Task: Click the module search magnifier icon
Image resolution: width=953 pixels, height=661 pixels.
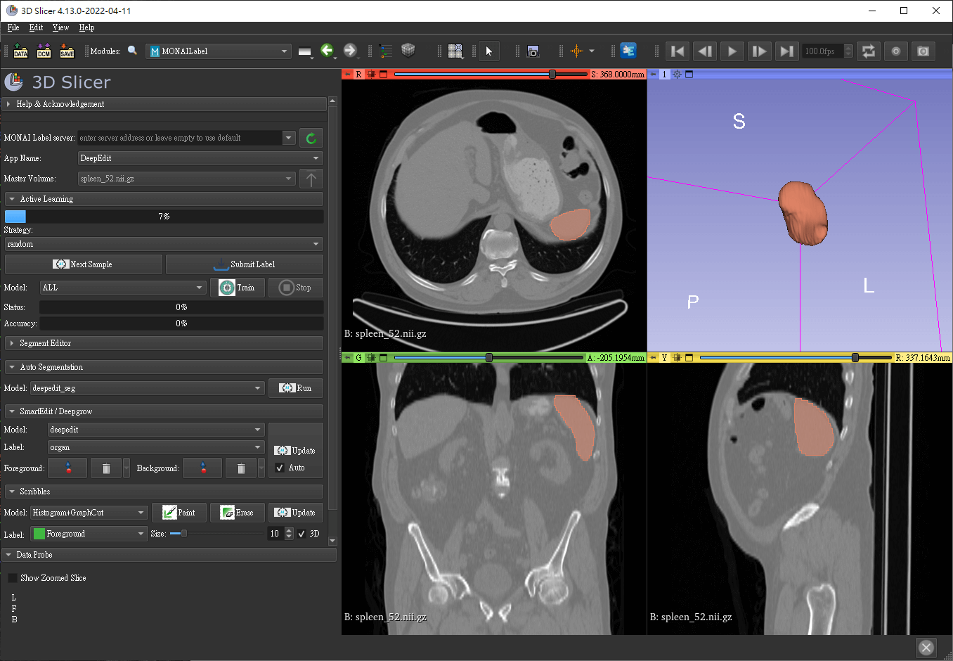Action: click(132, 51)
